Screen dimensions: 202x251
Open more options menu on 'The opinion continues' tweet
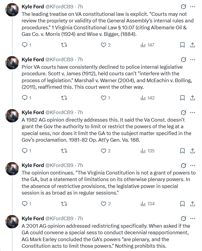pyautogui.click(x=193, y=165)
